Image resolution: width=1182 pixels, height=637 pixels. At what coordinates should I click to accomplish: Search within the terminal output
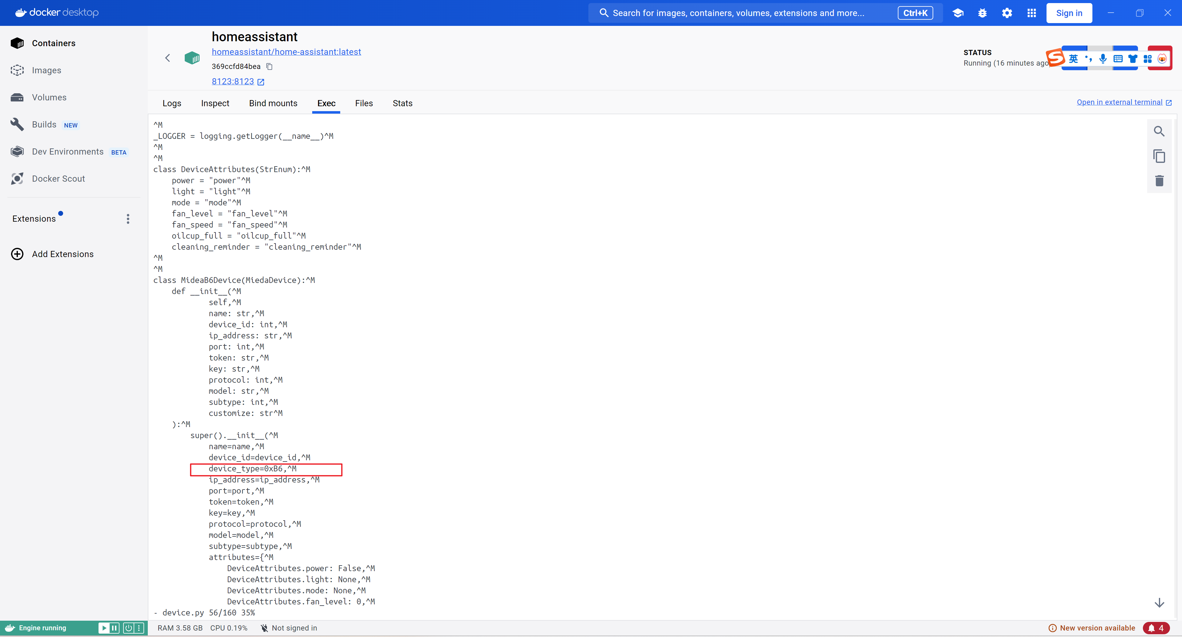click(x=1159, y=132)
